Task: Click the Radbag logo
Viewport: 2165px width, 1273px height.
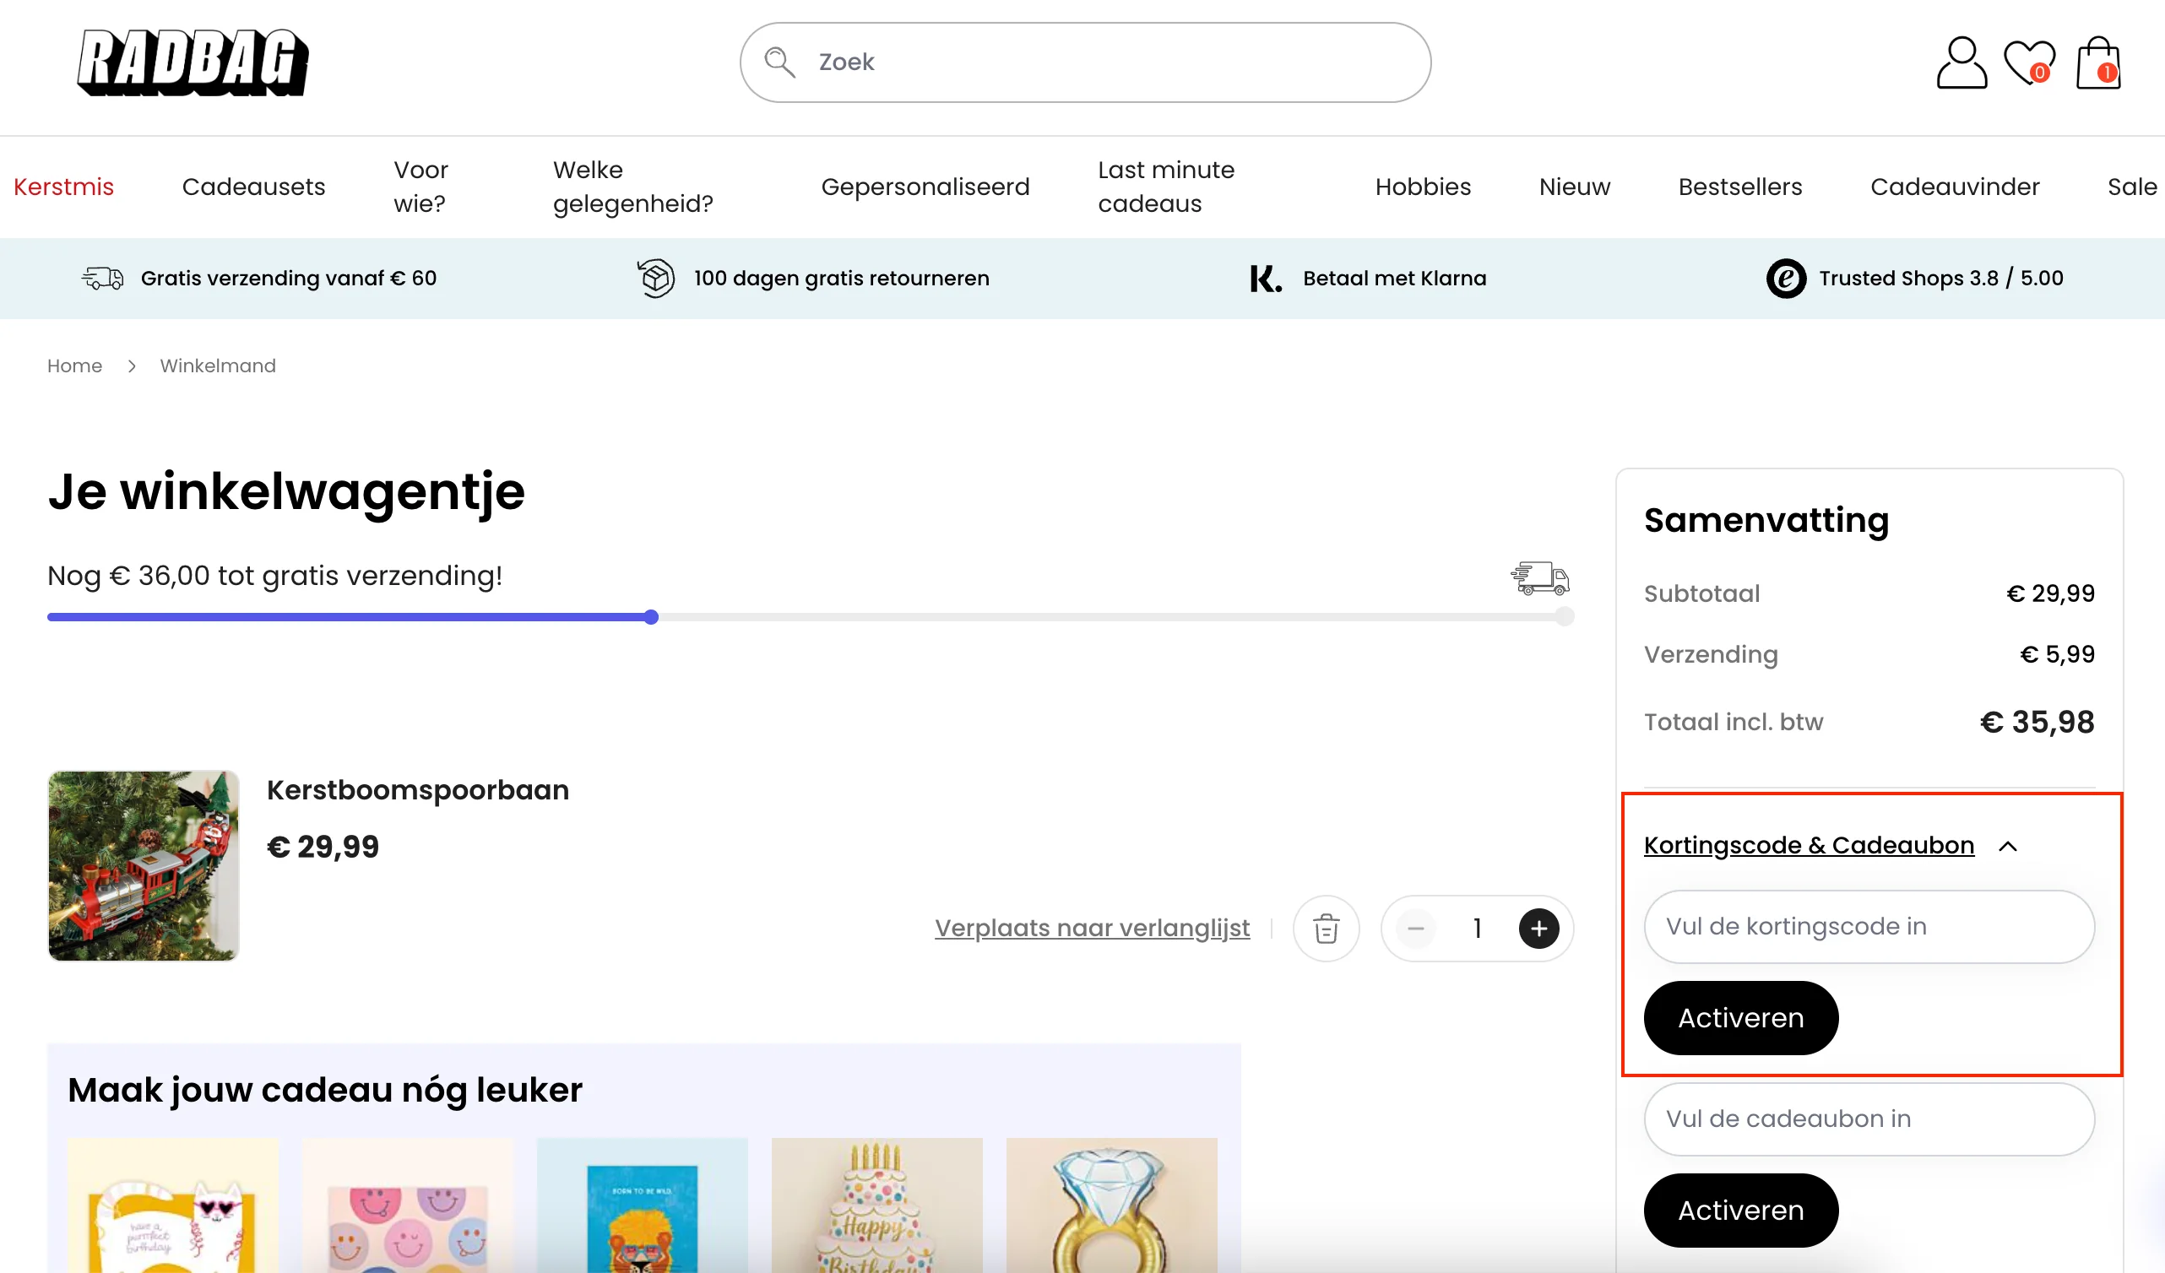Action: coord(193,62)
